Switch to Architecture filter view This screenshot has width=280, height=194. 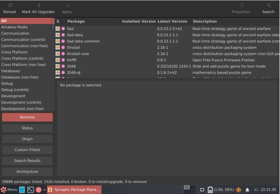[27, 172]
